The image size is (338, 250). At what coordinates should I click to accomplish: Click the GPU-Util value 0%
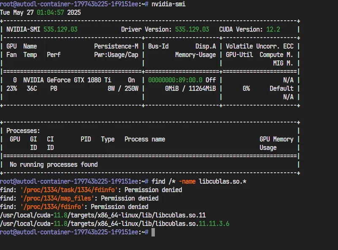tap(246, 89)
